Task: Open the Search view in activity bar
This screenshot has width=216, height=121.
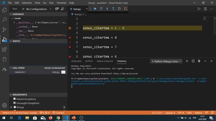Action: click(x=4, y=19)
